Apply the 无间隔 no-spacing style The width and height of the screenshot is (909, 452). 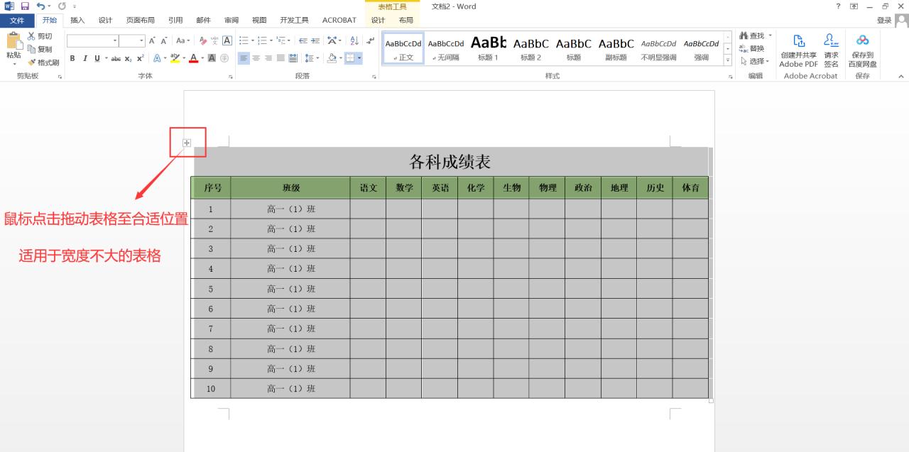click(446, 48)
